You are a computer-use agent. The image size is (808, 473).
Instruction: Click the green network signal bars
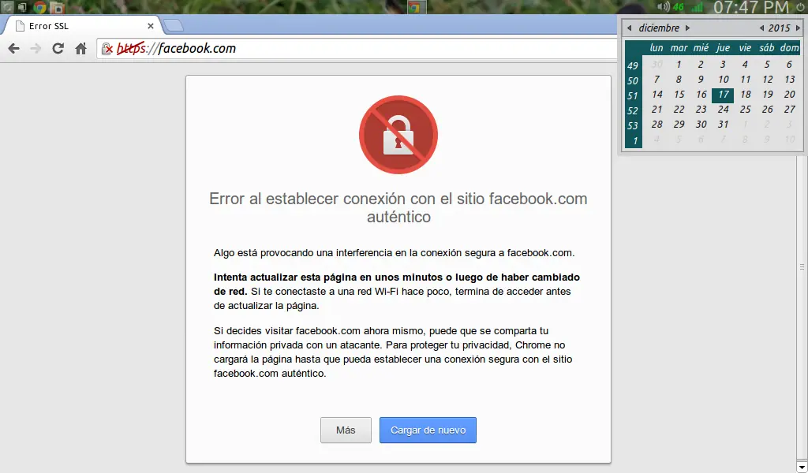pyautogui.click(x=698, y=6)
